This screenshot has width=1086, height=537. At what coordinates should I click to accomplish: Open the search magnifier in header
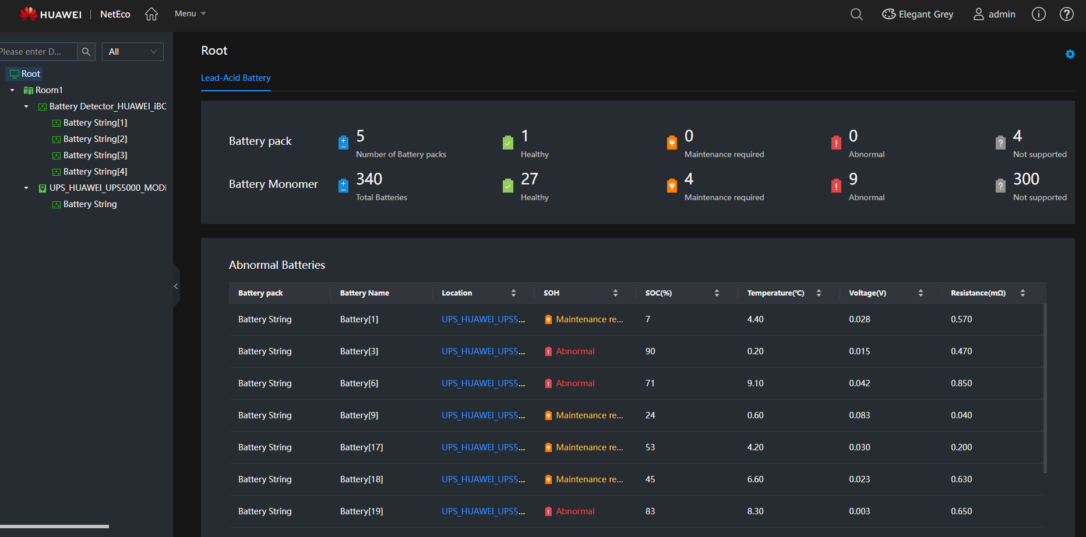click(856, 14)
